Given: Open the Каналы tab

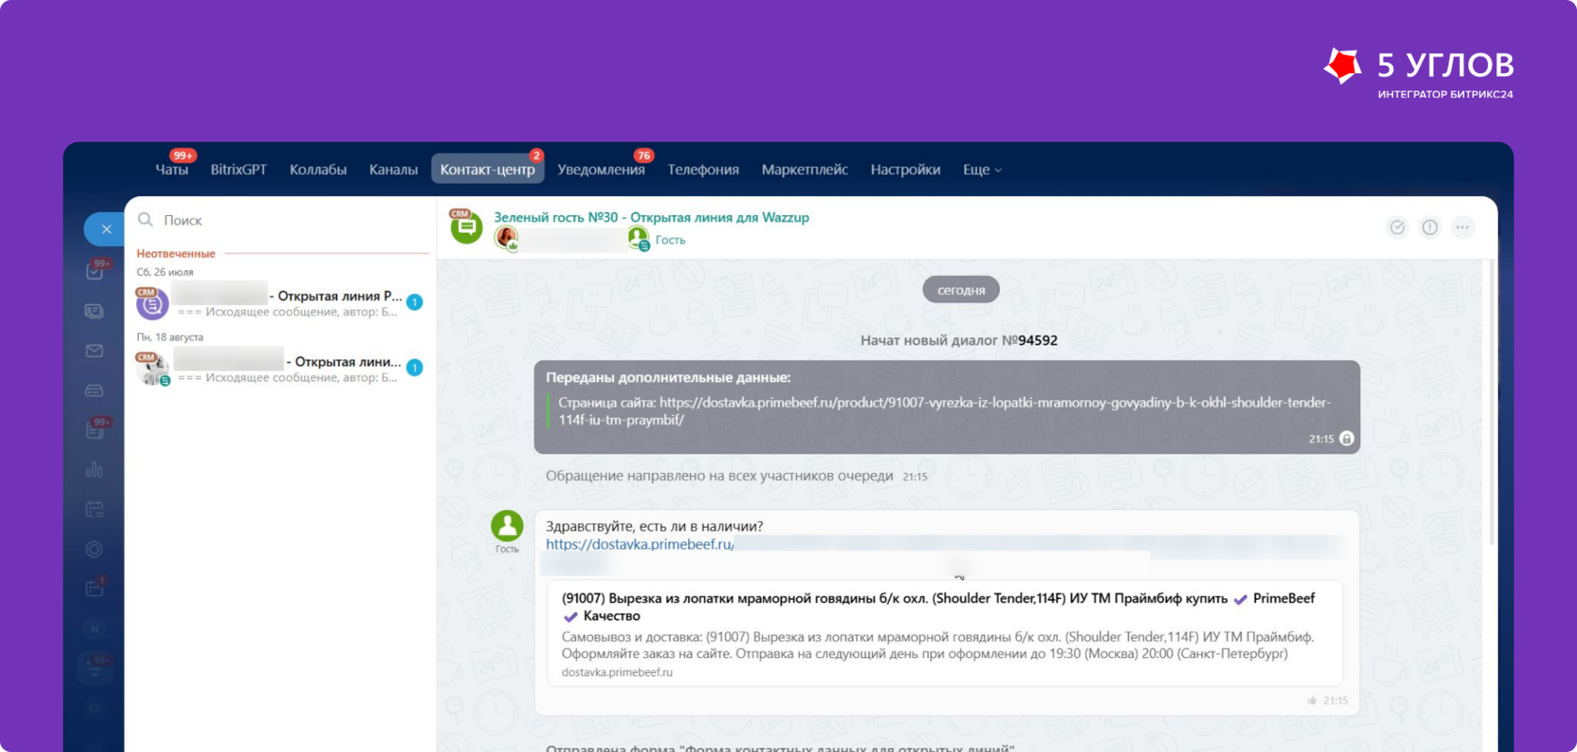Looking at the screenshot, I should coord(393,170).
